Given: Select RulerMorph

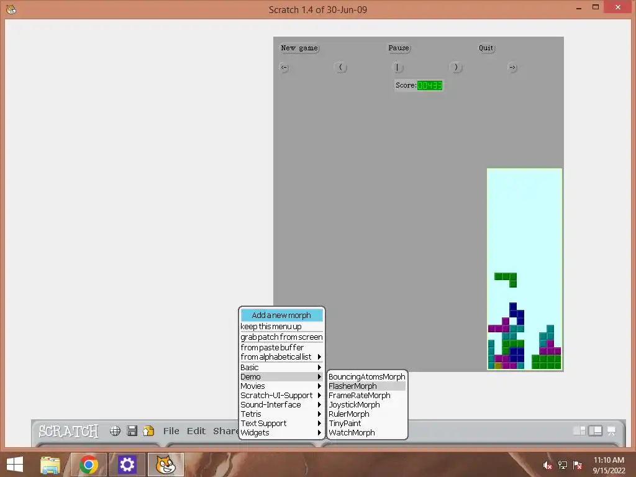Looking at the screenshot, I should pyautogui.click(x=366, y=414).
